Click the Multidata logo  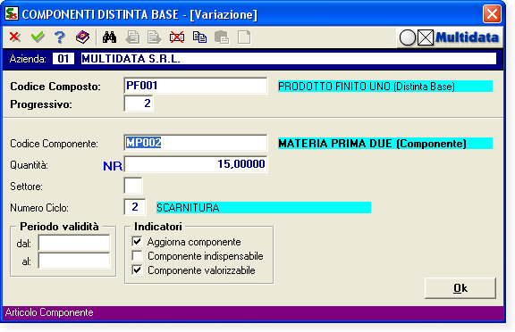pyautogui.click(x=467, y=37)
